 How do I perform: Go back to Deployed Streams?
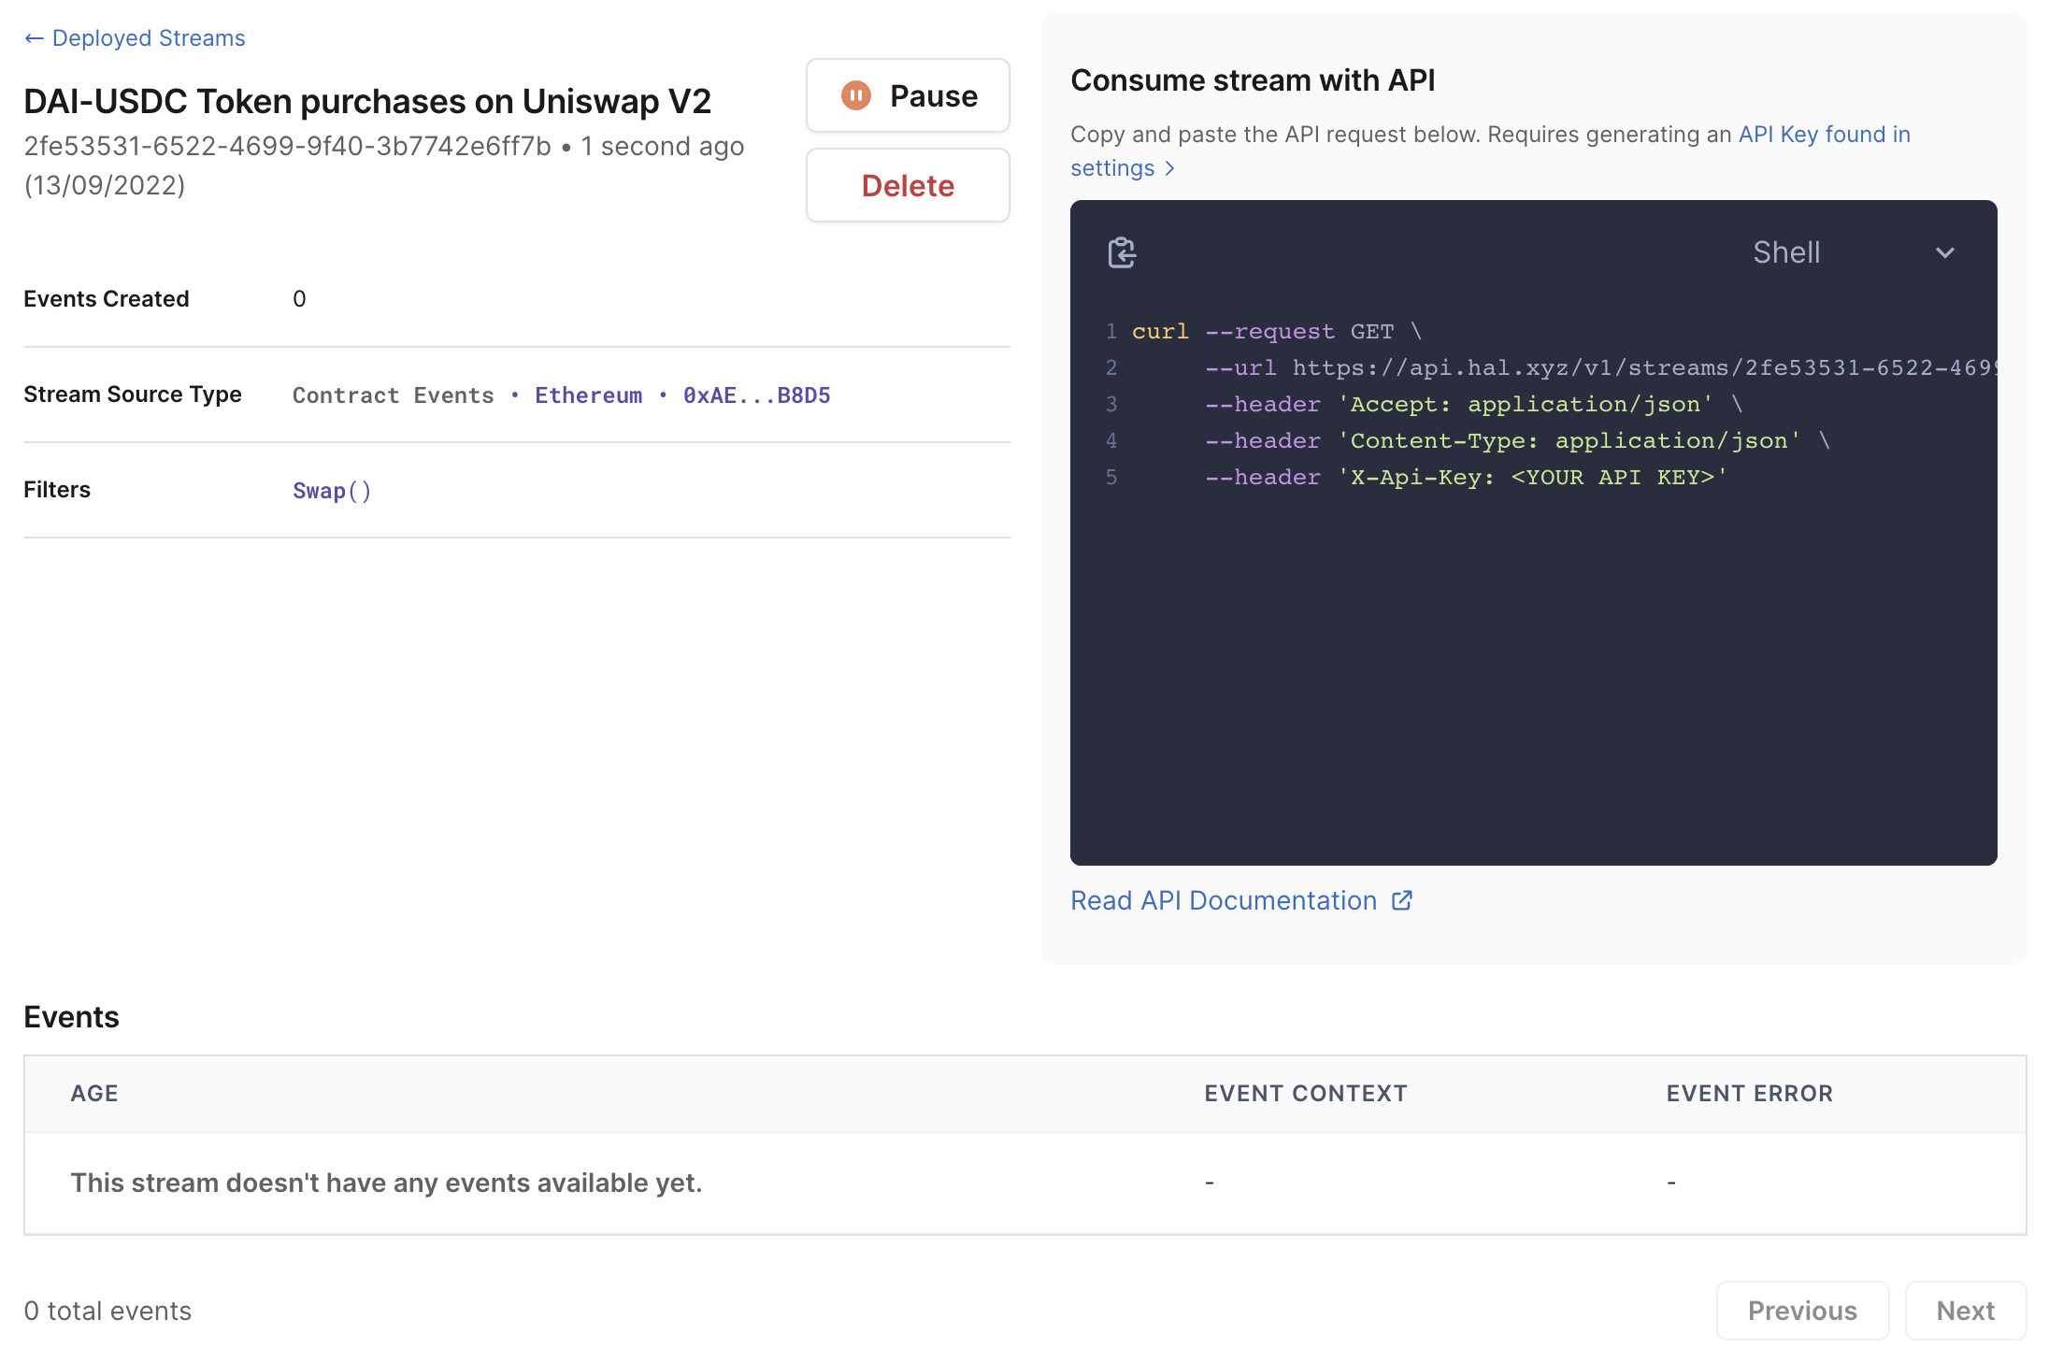pos(148,38)
